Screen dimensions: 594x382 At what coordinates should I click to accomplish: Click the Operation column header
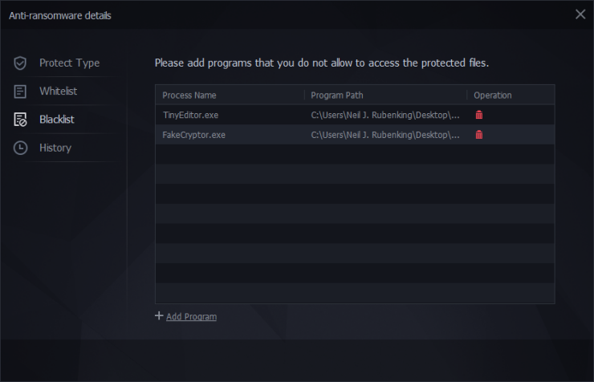(492, 95)
